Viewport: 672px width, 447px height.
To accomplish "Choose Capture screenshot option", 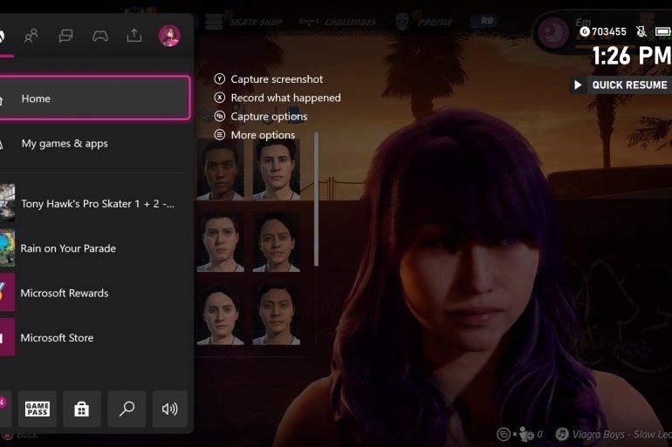I will (277, 79).
